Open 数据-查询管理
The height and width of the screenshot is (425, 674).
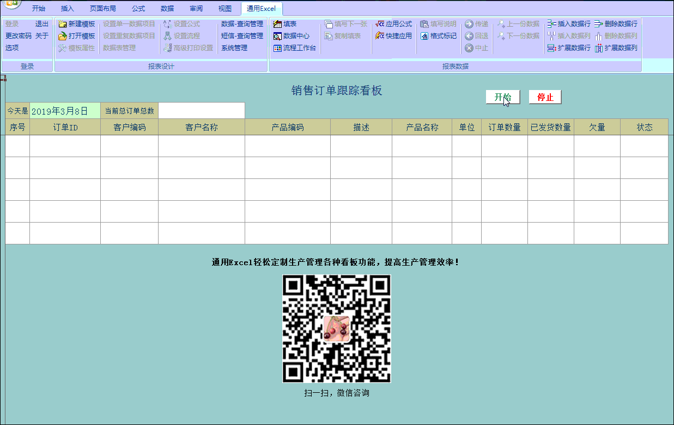click(x=242, y=24)
